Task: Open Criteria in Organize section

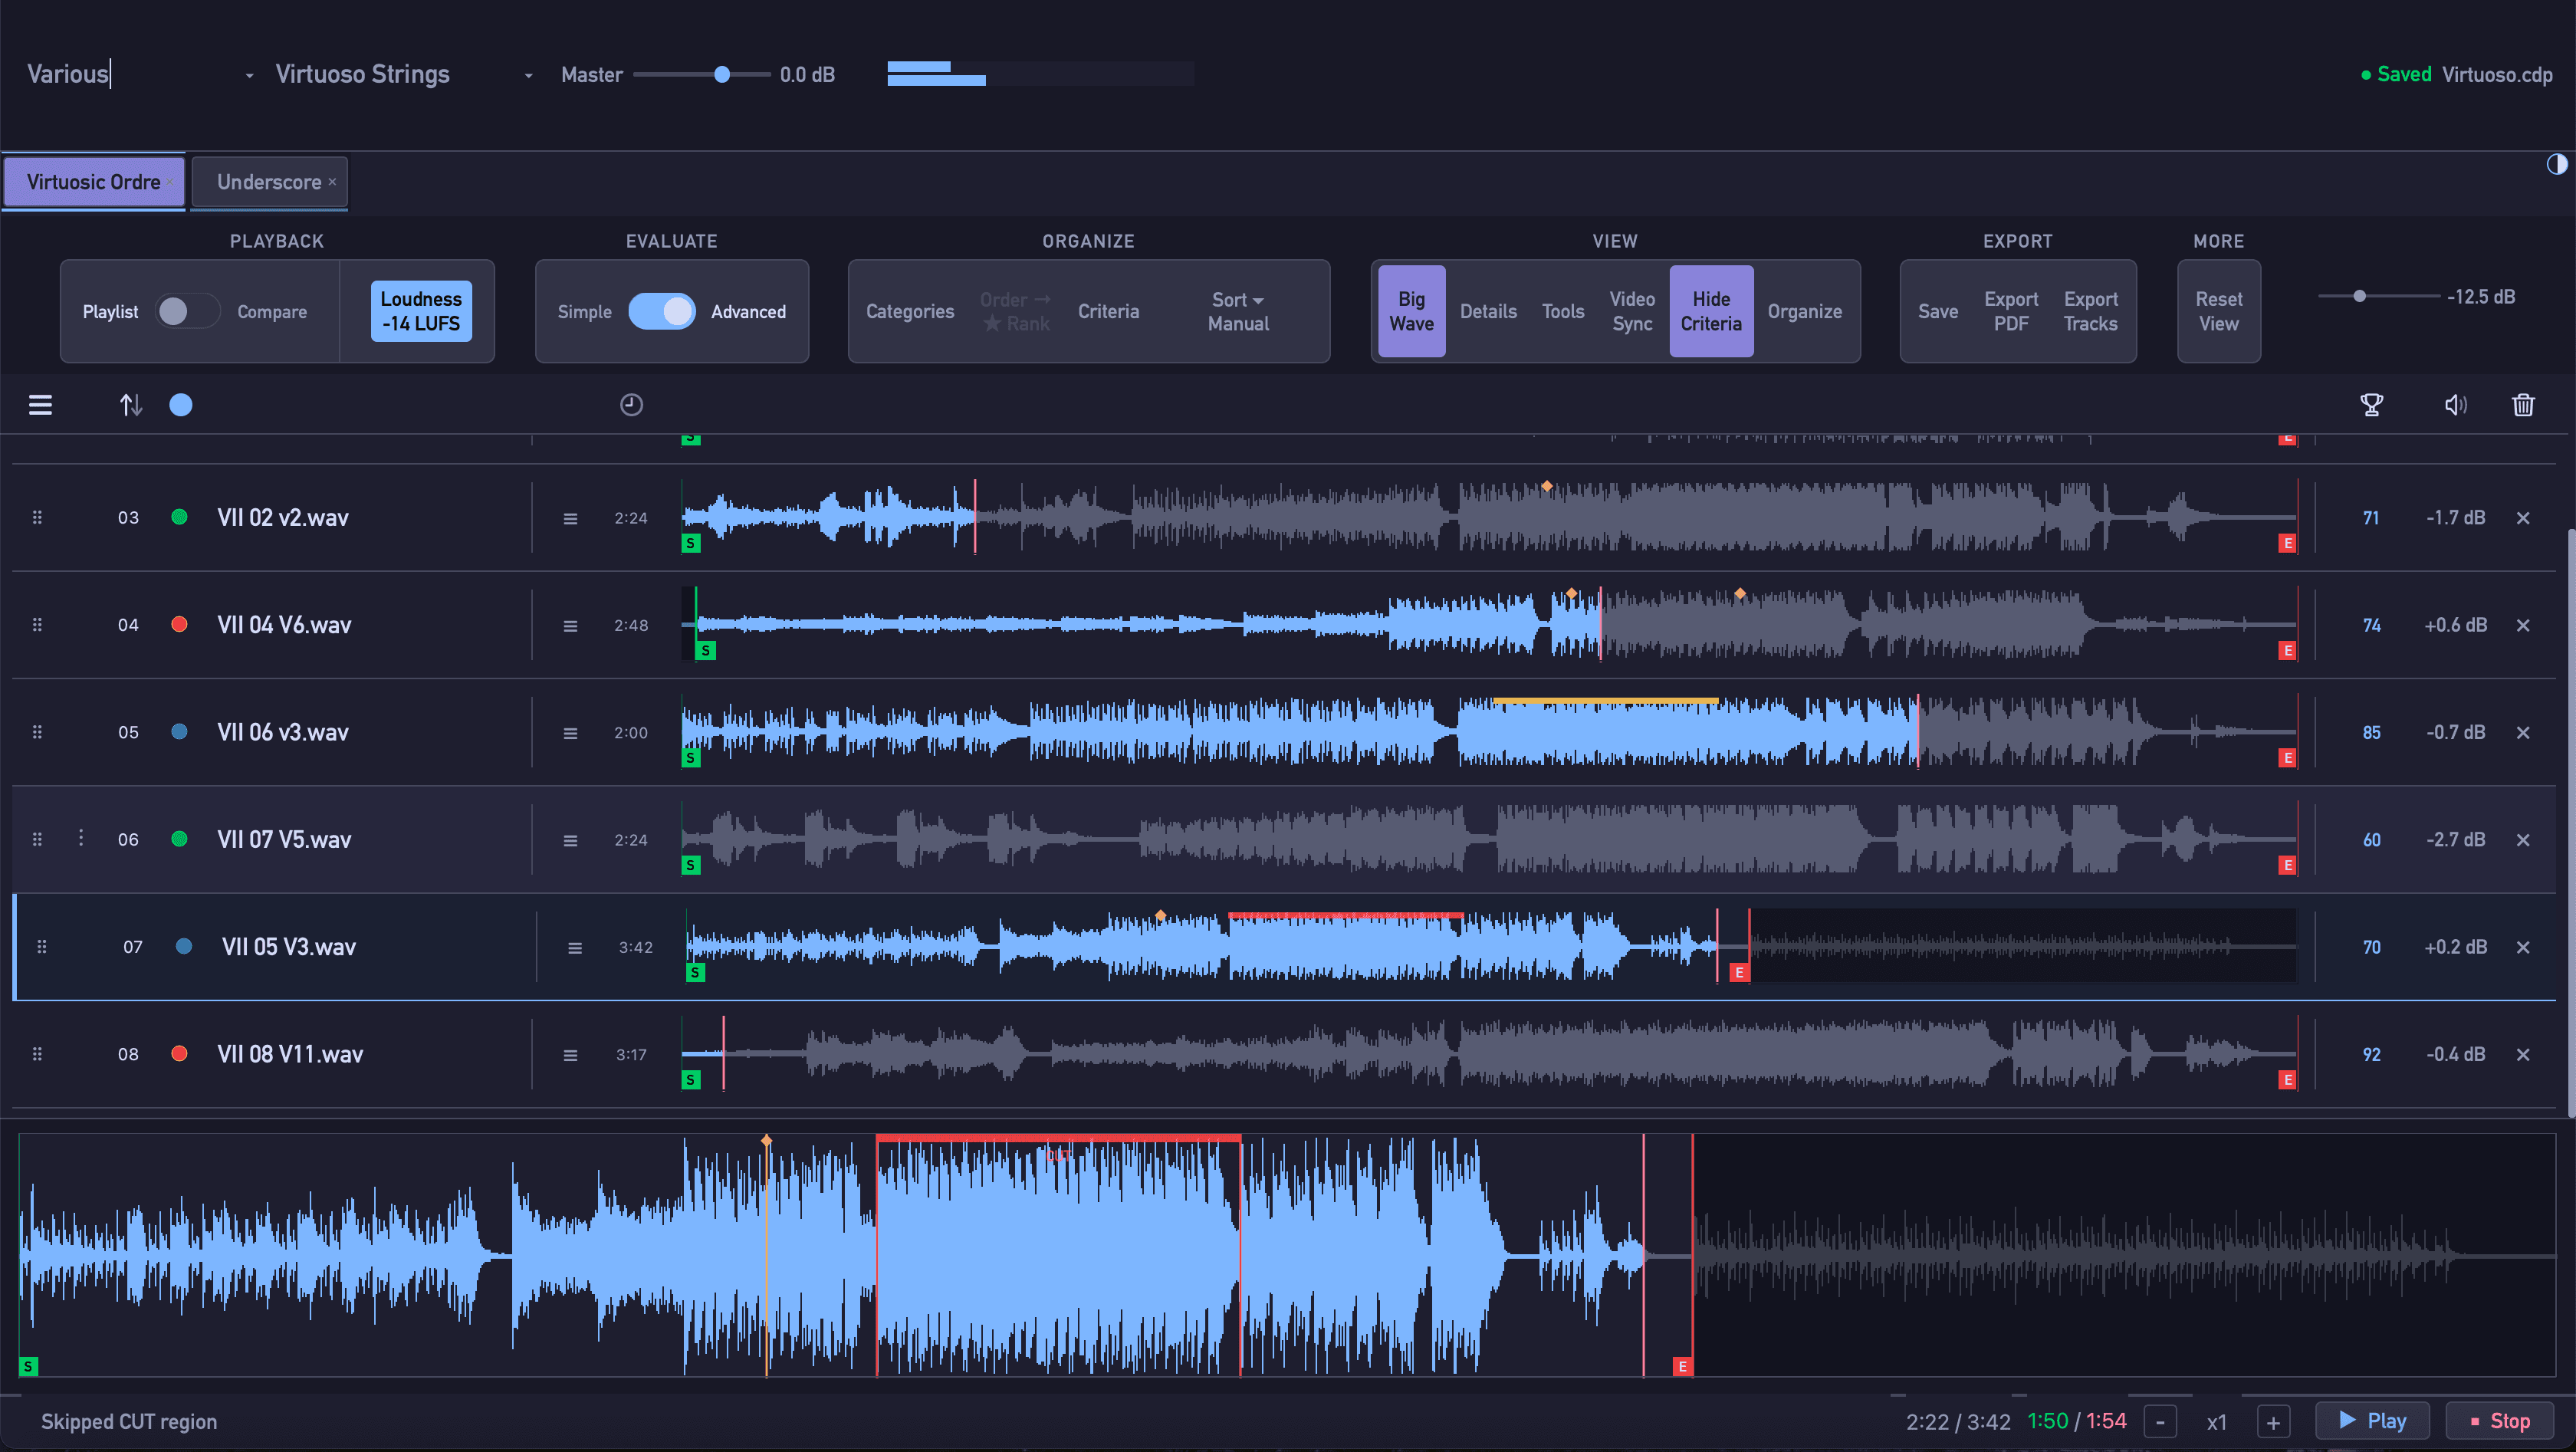Action: (1108, 311)
